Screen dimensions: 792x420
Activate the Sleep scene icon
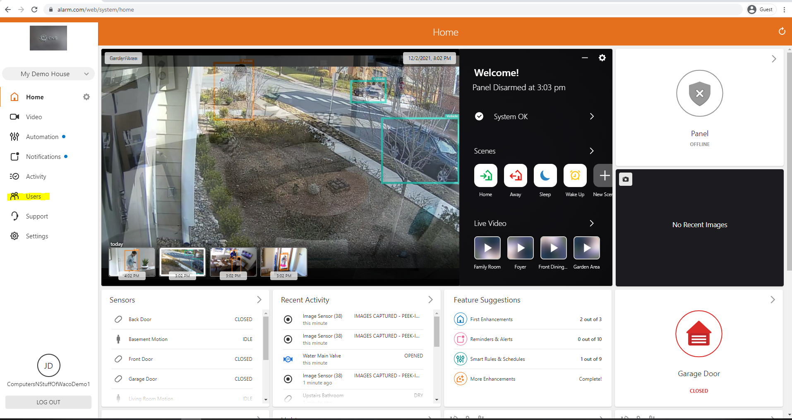pyautogui.click(x=545, y=176)
